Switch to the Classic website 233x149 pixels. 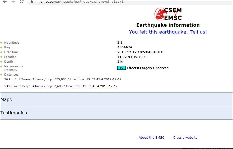click(185, 138)
